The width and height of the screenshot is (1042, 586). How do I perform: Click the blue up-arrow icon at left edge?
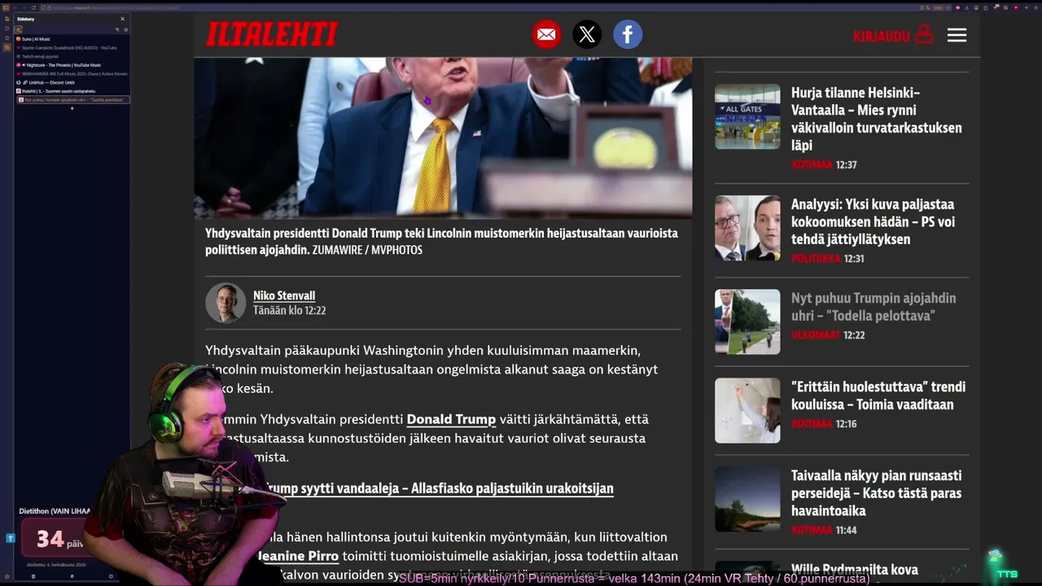tap(10, 538)
